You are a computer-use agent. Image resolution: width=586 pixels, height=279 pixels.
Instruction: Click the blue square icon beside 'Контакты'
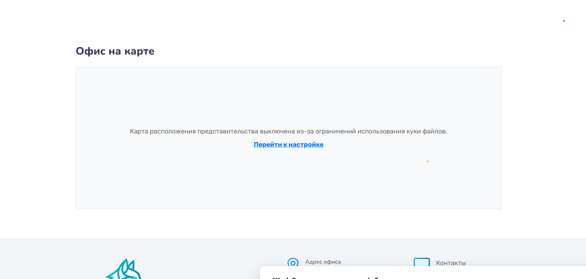[x=421, y=262]
